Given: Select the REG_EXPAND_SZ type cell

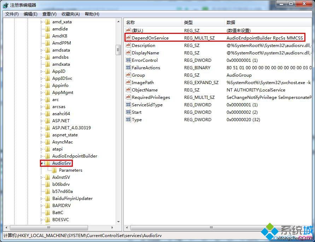Looking at the screenshot, I should (201, 83).
